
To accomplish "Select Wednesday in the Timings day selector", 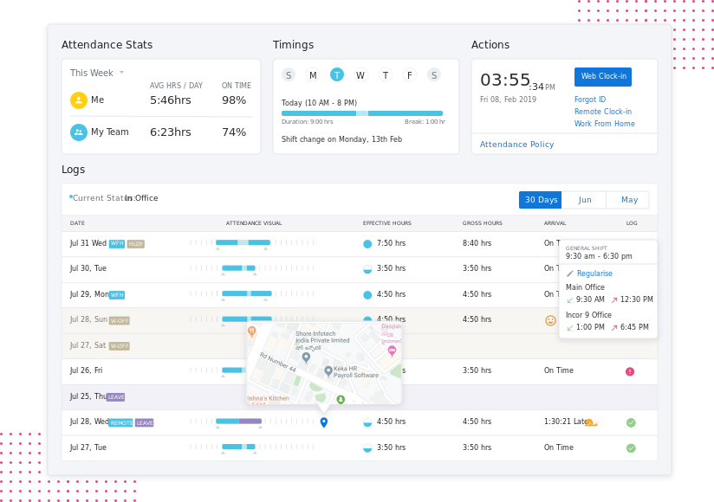I will click(360, 75).
